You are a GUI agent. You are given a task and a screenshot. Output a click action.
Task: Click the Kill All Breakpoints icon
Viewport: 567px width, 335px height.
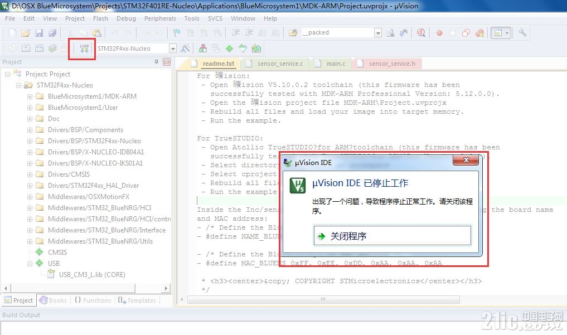click(x=480, y=33)
